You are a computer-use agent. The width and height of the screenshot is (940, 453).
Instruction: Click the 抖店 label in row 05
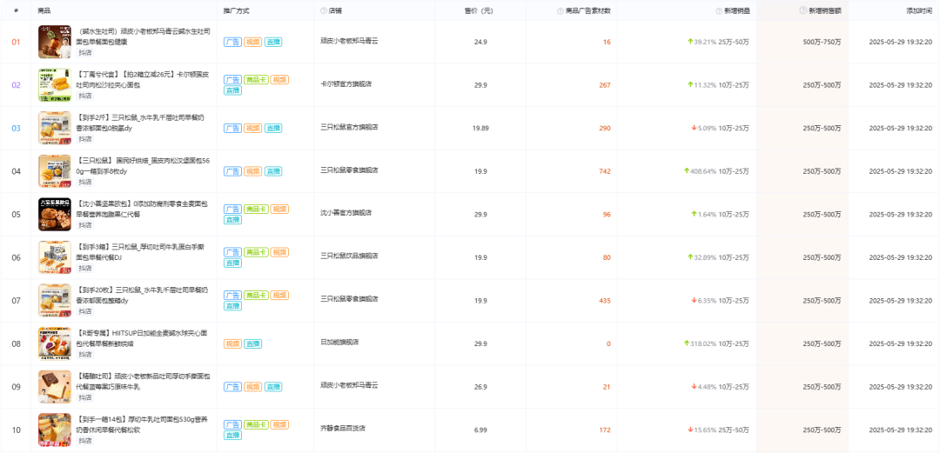pos(85,225)
